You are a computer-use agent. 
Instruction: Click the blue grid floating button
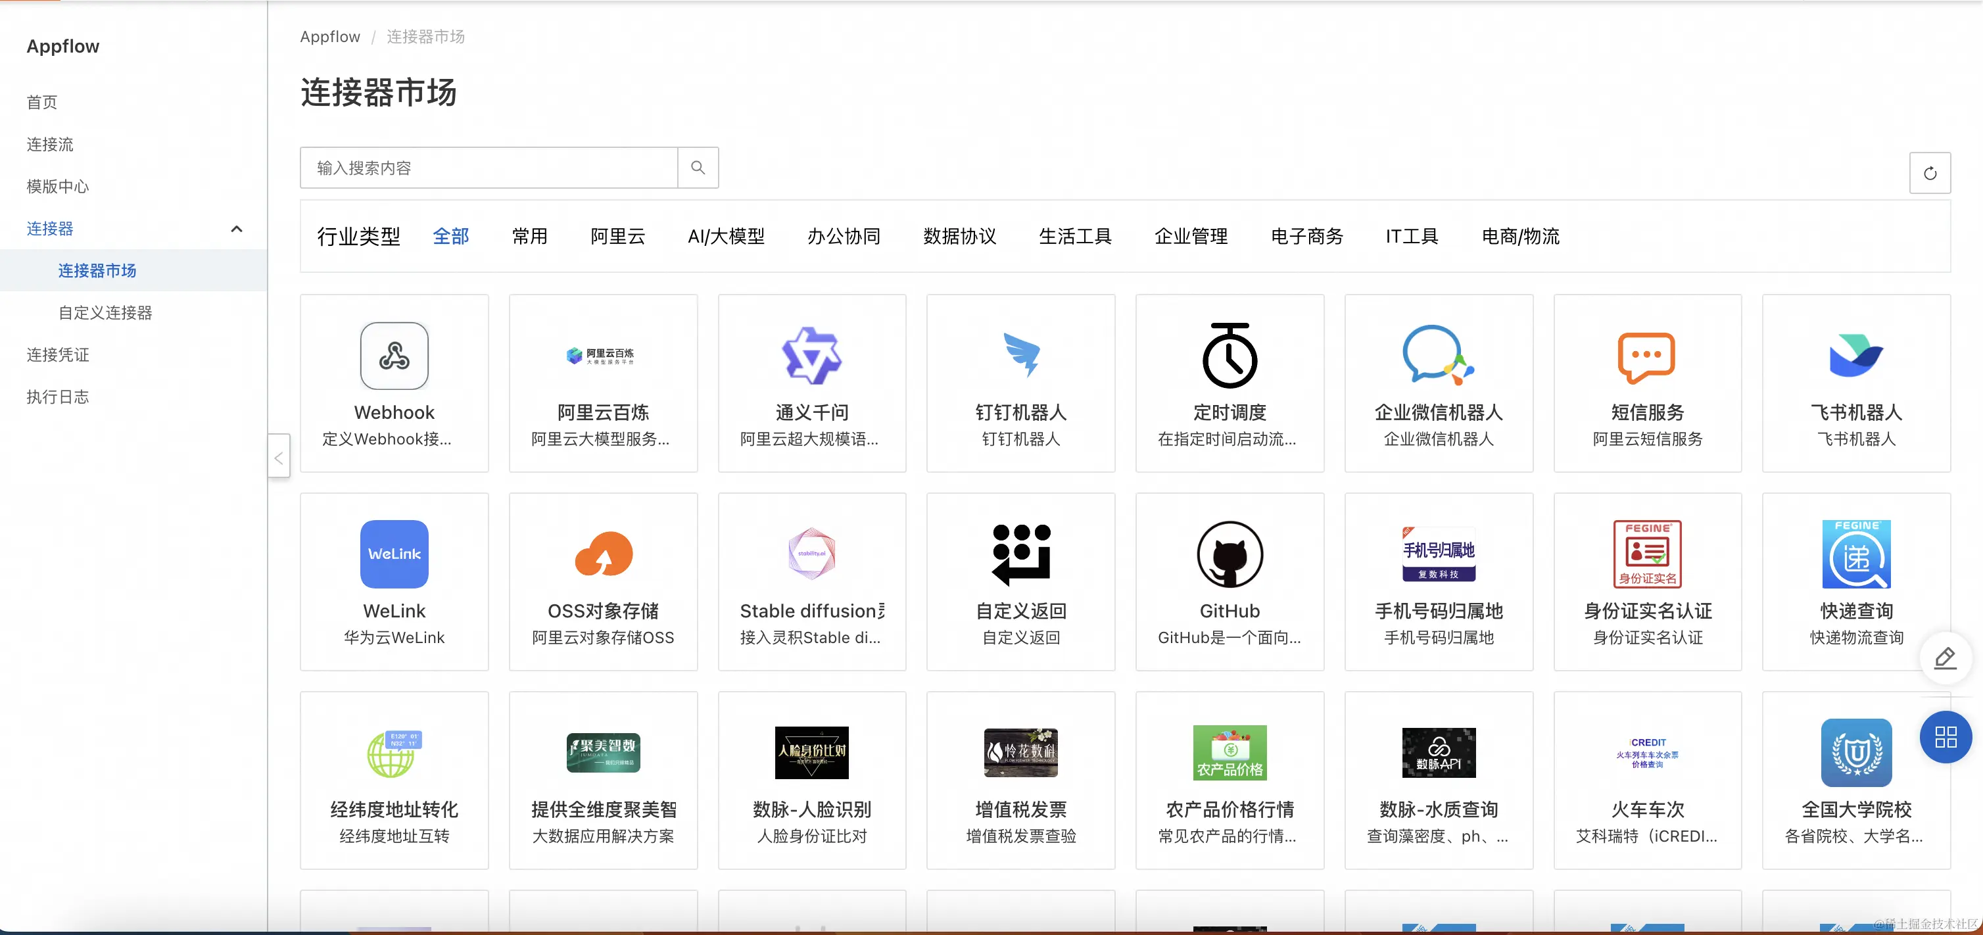(x=1946, y=737)
